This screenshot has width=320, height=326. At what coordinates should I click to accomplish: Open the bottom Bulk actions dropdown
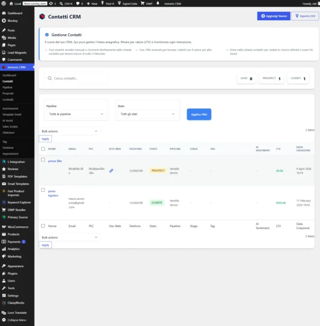[x=69, y=237]
